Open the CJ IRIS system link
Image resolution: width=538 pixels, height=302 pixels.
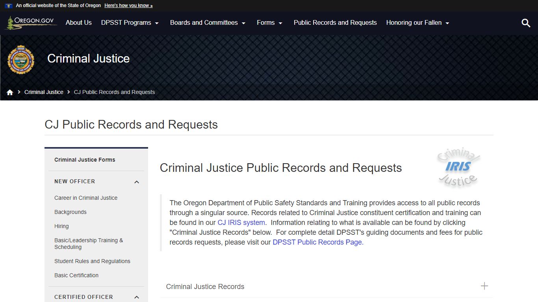pyautogui.click(x=241, y=223)
